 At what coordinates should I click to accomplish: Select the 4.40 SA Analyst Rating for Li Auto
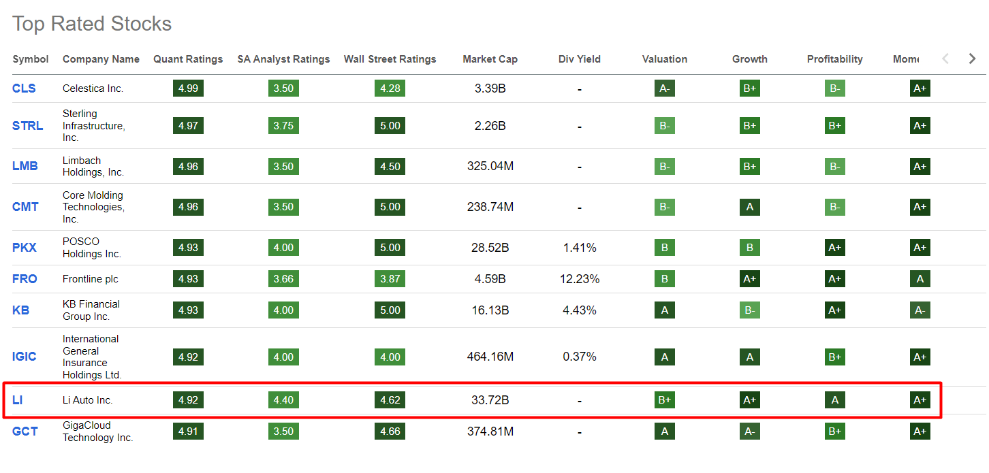pos(283,400)
